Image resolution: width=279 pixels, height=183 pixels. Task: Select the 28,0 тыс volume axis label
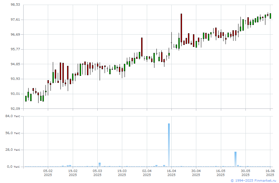click(13, 150)
